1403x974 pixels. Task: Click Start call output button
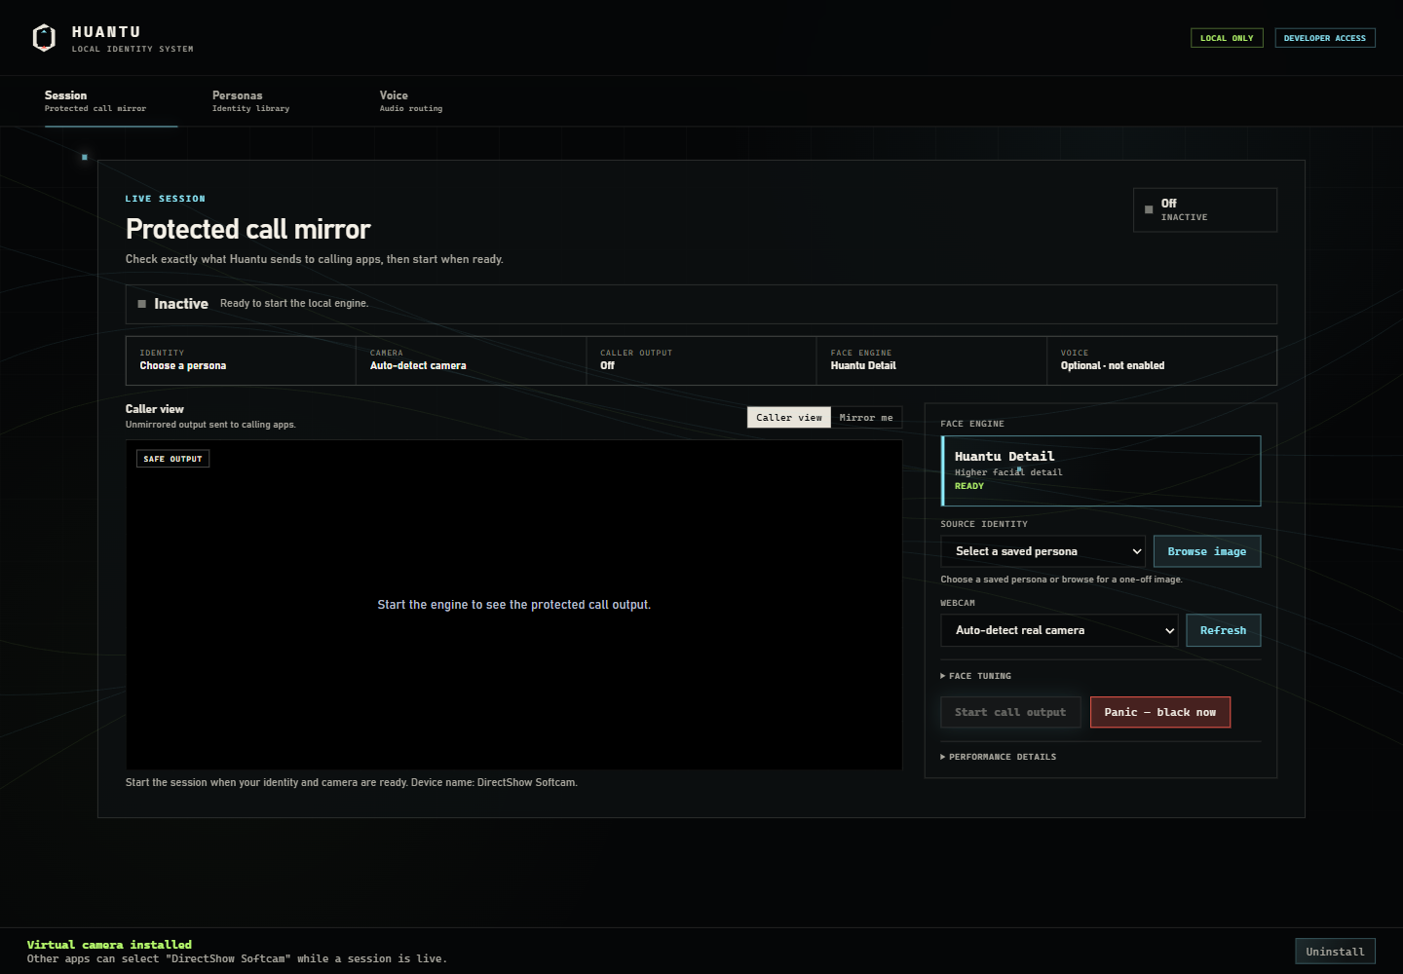pos(1010,712)
